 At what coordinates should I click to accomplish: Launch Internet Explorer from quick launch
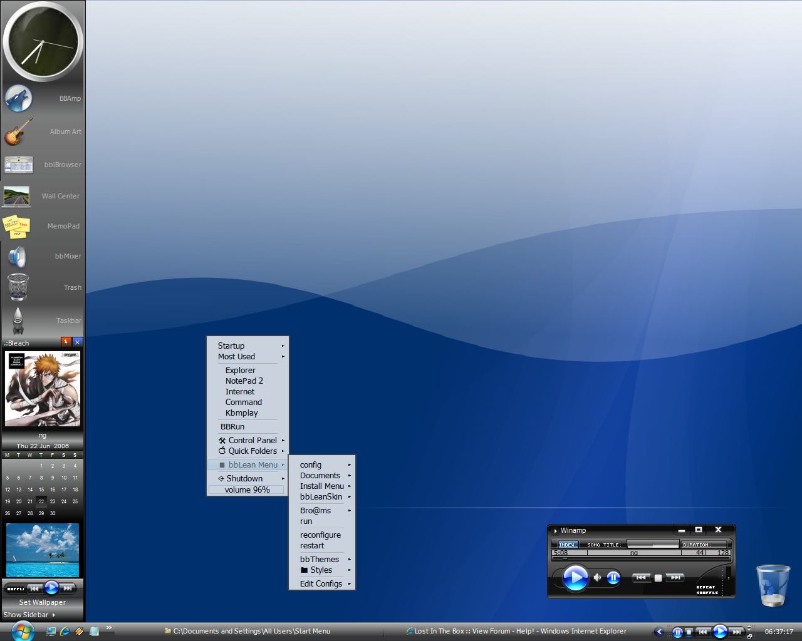click(x=65, y=631)
